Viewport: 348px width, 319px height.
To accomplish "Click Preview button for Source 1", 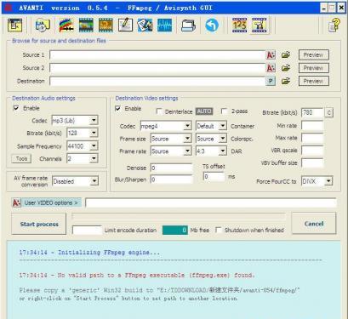I will coord(314,54).
